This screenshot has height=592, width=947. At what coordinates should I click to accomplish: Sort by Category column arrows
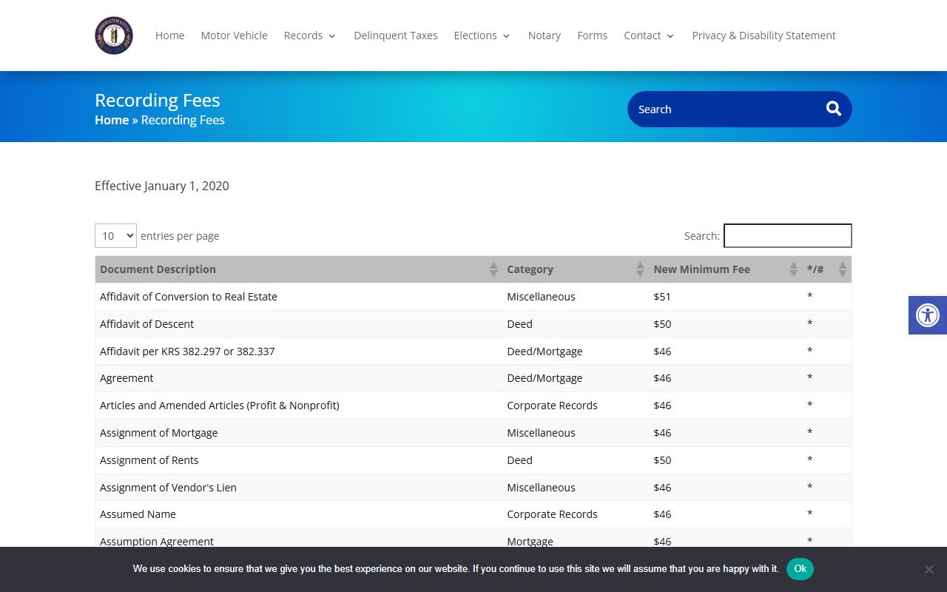point(640,269)
